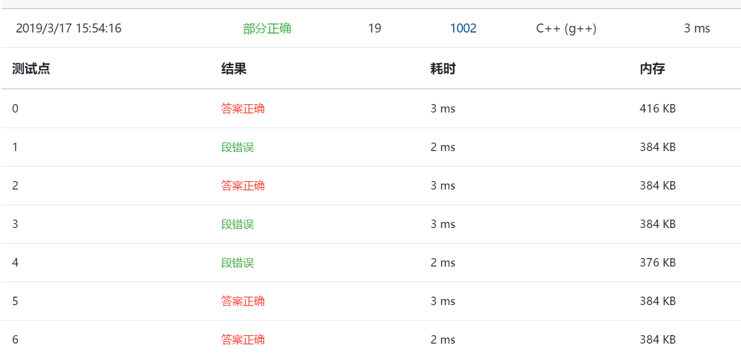The height and width of the screenshot is (358, 741).
Task: Click the 测试点 column header
Action: click(20, 69)
